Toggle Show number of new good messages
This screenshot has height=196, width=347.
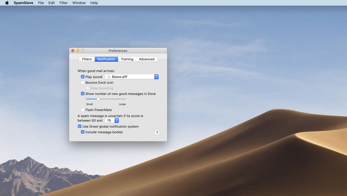click(x=82, y=94)
